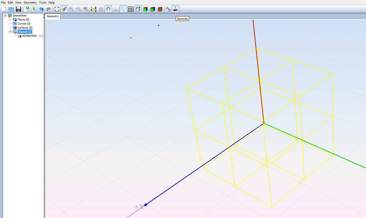Toggle wireframe box rendering mode
Viewport: 366px width, 218px height.
tap(138, 9)
